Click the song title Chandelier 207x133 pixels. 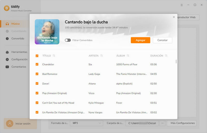48,64
